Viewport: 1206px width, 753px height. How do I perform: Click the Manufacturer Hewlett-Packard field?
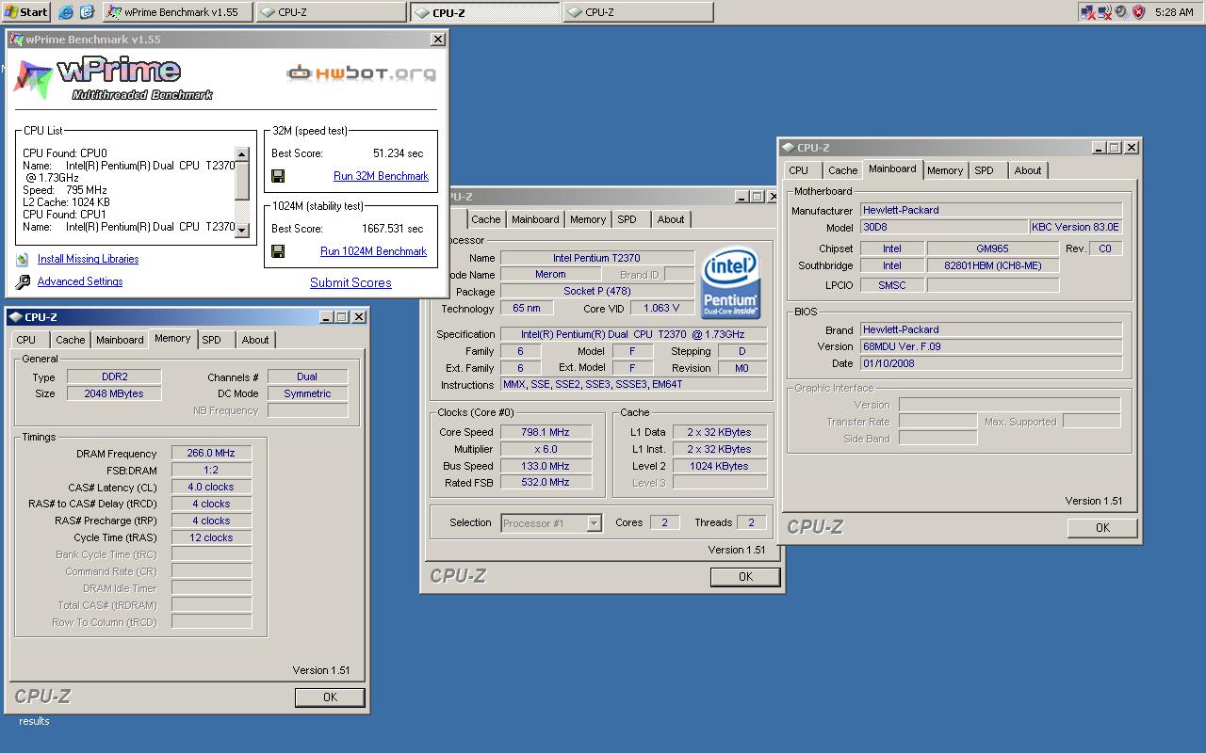[x=991, y=210]
